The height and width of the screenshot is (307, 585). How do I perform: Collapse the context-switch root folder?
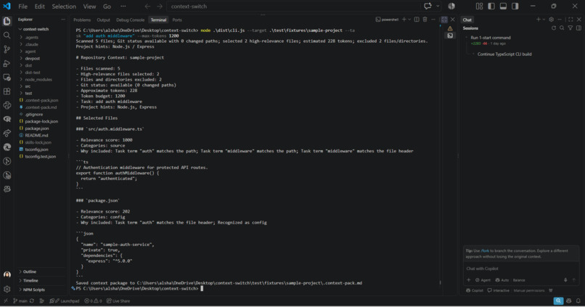click(36, 29)
